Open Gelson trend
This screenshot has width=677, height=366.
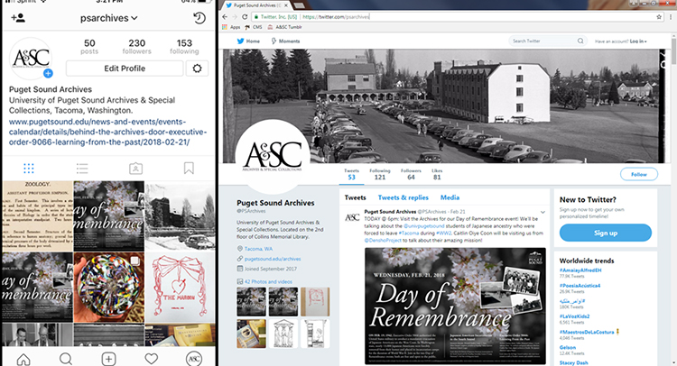(568, 347)
